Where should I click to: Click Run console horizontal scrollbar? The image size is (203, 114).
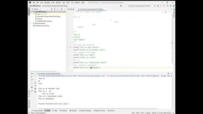98,109
